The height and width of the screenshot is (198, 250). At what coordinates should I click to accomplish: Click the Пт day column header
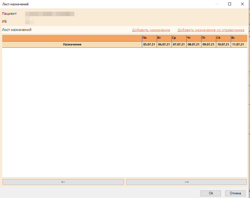(x=208, y=38)
